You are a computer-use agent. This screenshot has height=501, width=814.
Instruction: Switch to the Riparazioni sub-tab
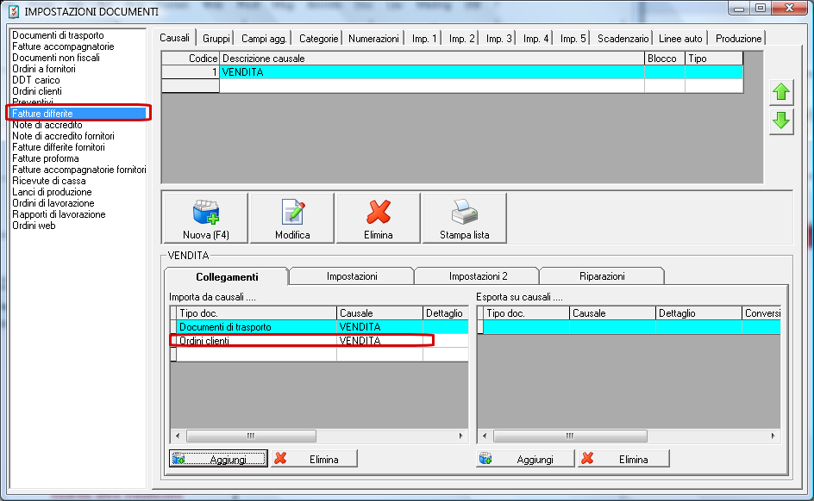coord(602,276)
